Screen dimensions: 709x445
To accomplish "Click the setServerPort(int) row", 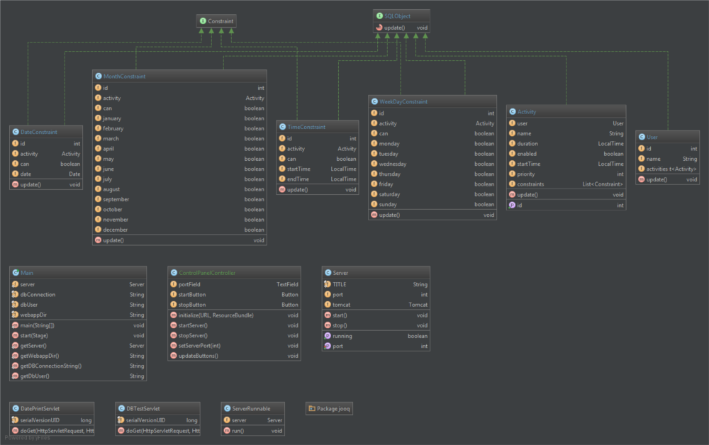I will pyautogui.click(x=234, y=346).
